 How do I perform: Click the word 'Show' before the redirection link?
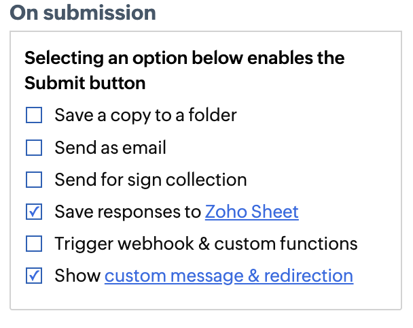click(77, 276)
